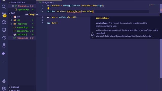Click the CreateBuilder method call
The width and height of the screenshot is (162, 91).
88,6
